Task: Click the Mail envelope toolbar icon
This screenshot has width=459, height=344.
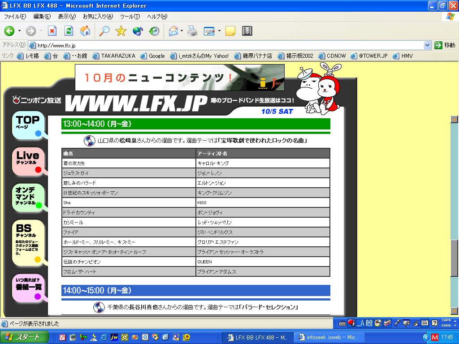Action: [173, 31]
